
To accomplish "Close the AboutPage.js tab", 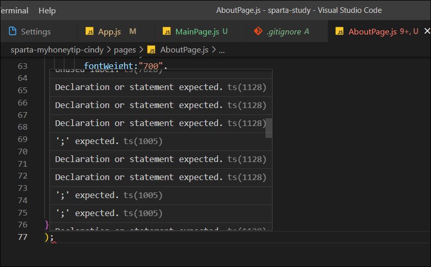I will pyautogui.click(x=427, y=31).
